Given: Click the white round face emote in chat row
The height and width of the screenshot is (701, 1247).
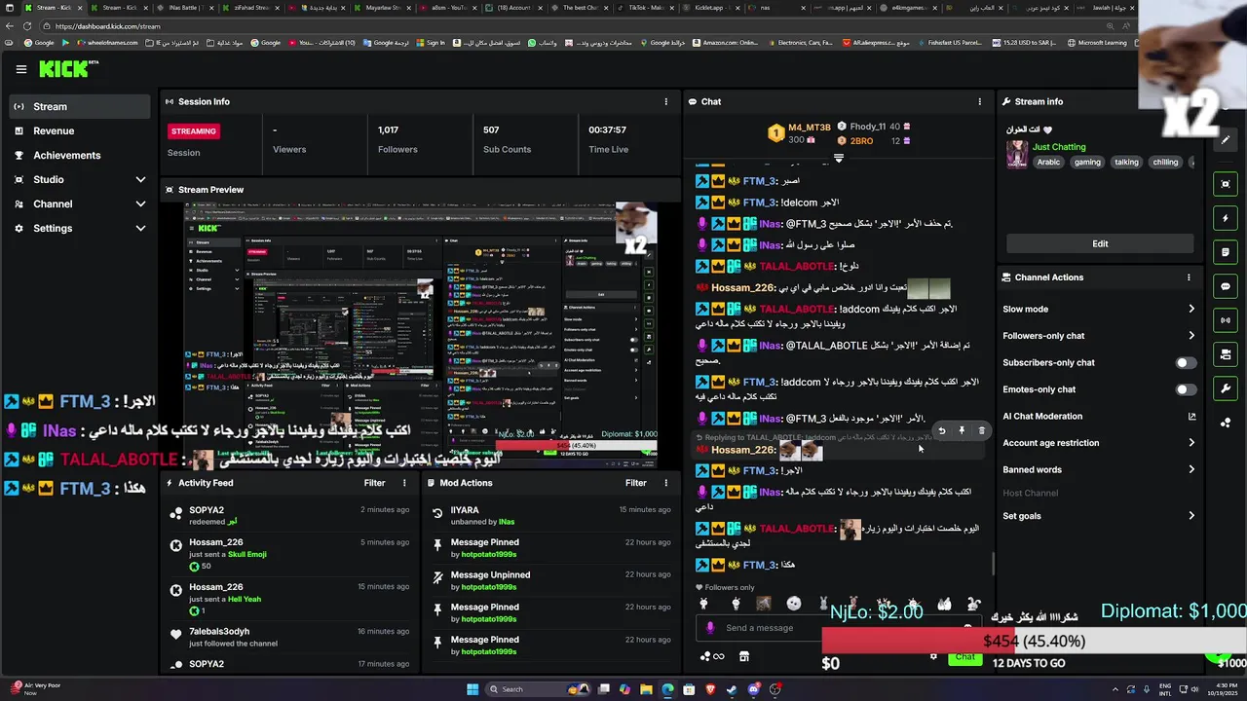Looking at the screenshot, I should point(794,604).
